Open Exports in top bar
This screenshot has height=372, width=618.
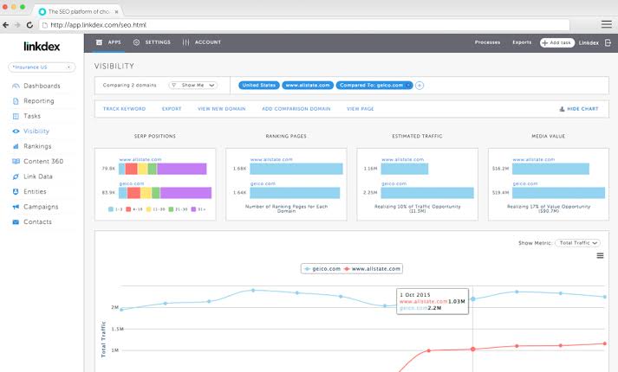click(x=522, y=42)
